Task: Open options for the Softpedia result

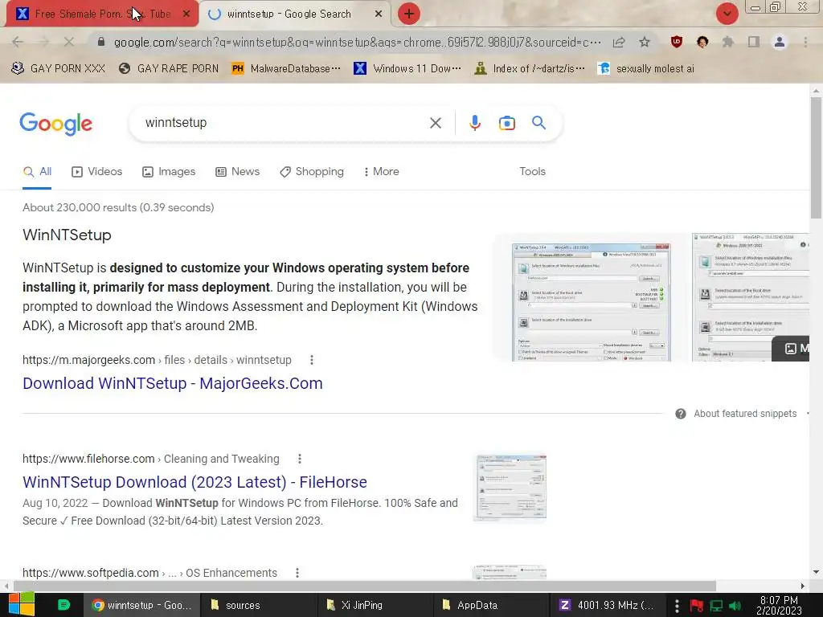Action: click(297, 573)
